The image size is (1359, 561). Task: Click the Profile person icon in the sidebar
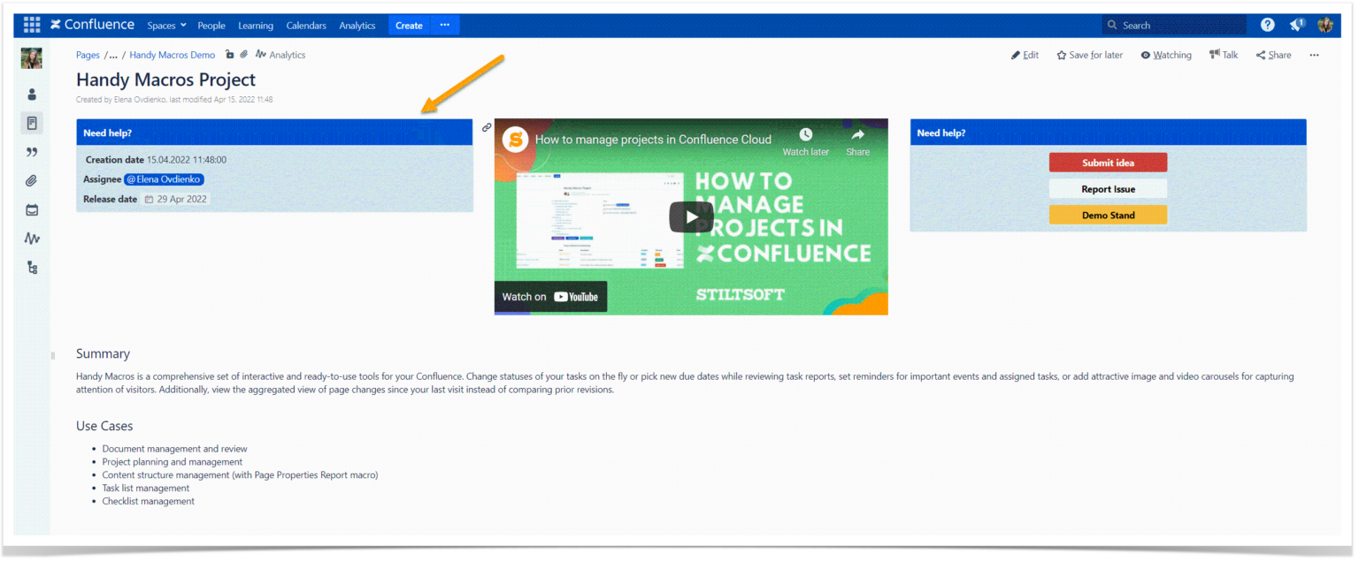click(x=32, y=94)
